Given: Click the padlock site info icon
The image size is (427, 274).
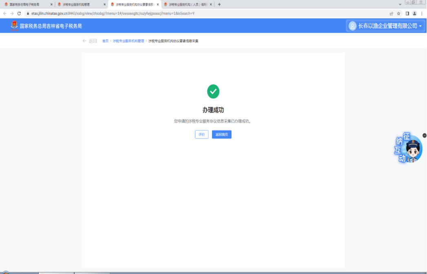Looking at the screenshot, I should pyautogui.click(x=28, y=13).
